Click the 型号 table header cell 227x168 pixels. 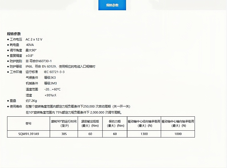point(28,124)
